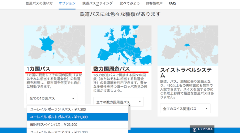Click the caret arrow of 全ての数カ国周遊パス dropdown
Viewport: 240px width, 133px height.
pyautogui.click(x=140, y=102)
